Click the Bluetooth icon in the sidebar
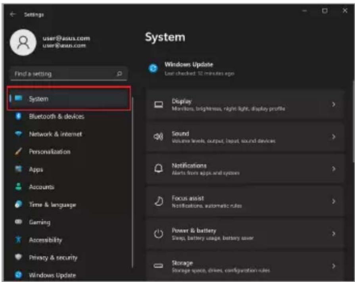 pos(19,116)
